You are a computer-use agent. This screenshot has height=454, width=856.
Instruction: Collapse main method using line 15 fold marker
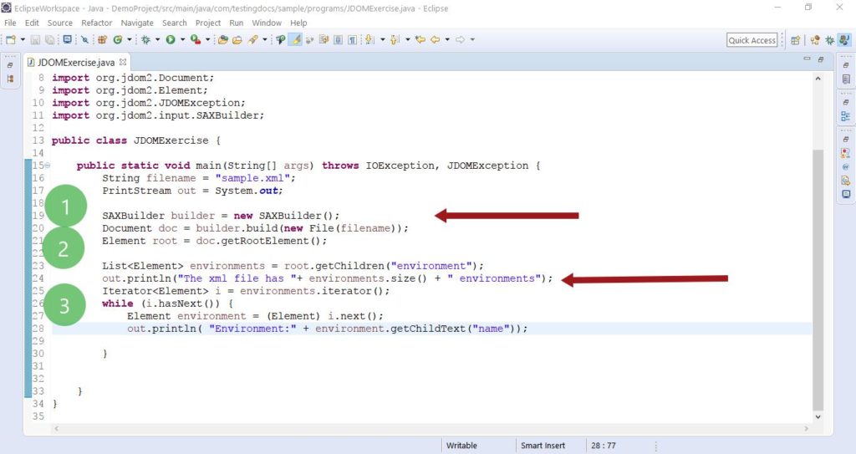tap(47, 166)
